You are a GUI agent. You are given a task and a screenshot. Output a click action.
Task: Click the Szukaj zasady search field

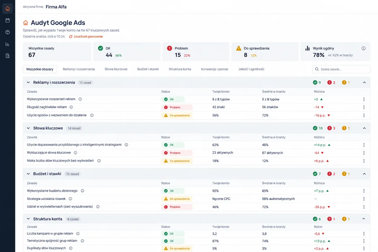(x=341, y=69)
